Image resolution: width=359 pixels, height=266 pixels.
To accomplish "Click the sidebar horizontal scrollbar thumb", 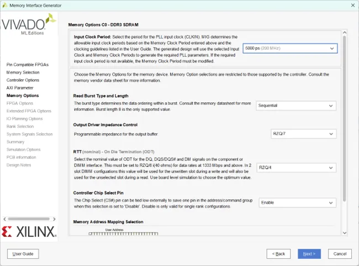I will [x=29, y=219].
